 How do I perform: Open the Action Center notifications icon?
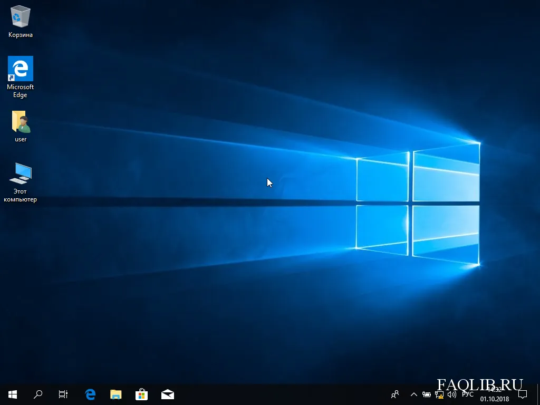coord(523,394)
